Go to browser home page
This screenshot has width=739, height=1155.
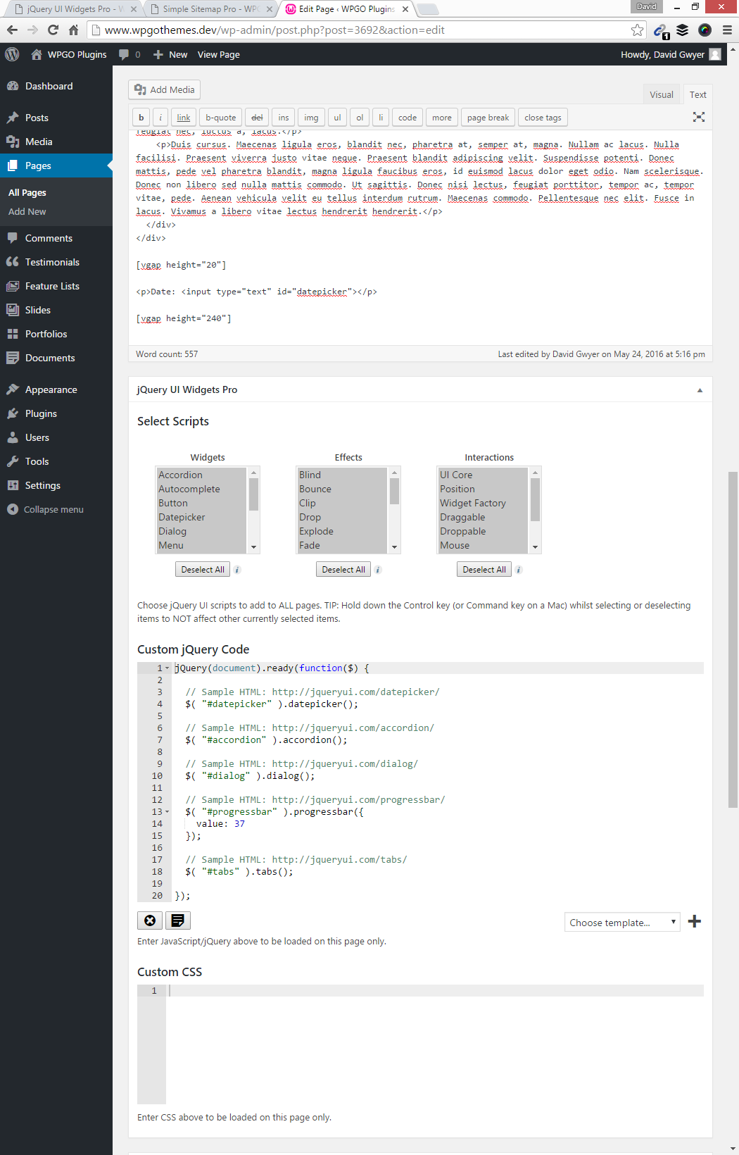73,30
